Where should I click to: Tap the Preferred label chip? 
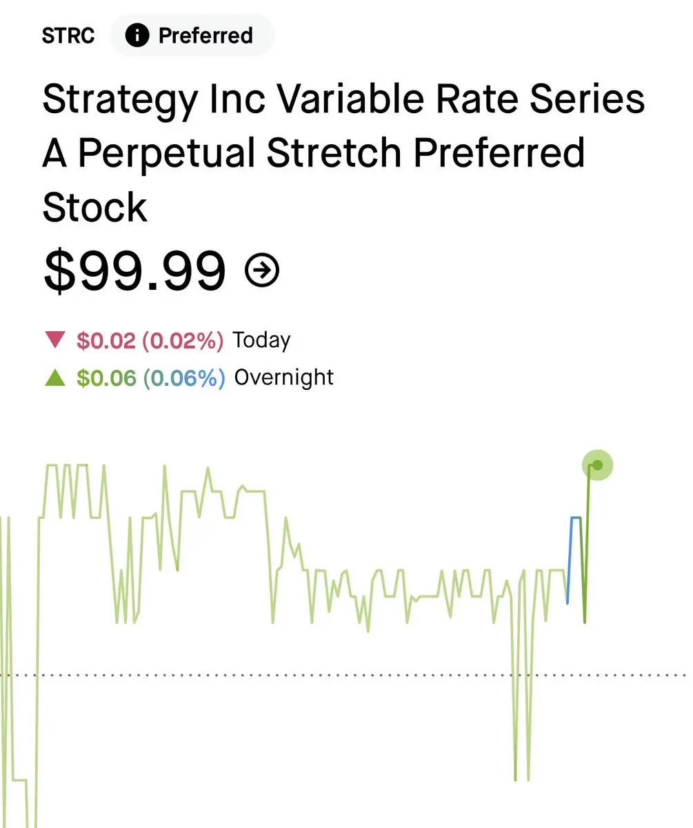192,36
